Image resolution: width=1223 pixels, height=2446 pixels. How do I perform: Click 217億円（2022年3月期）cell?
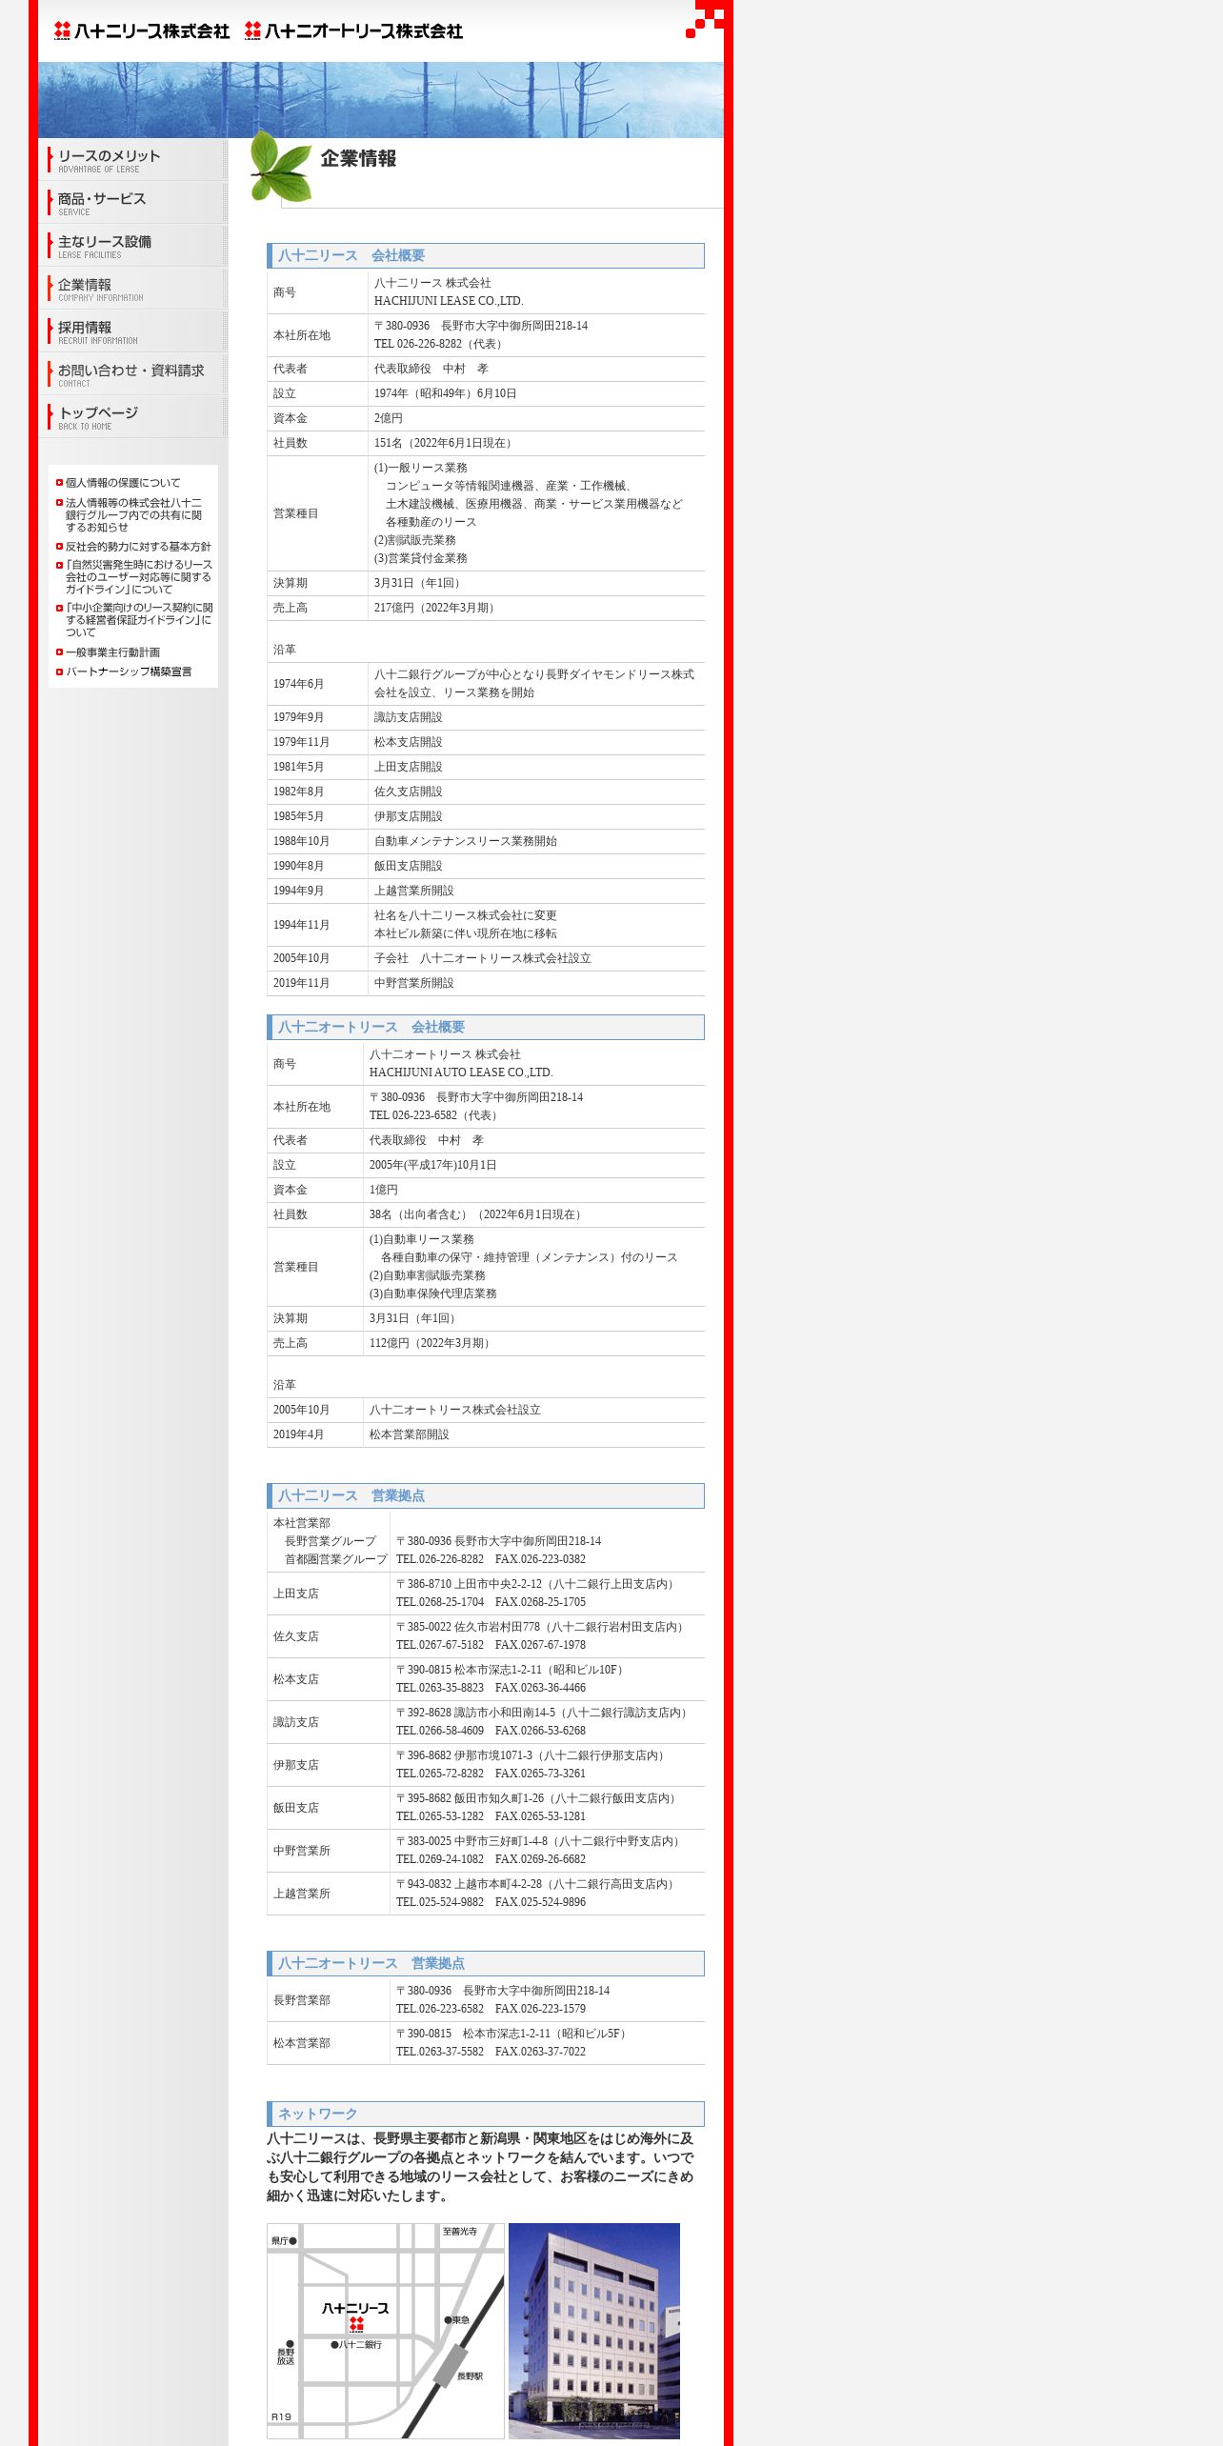536,608
